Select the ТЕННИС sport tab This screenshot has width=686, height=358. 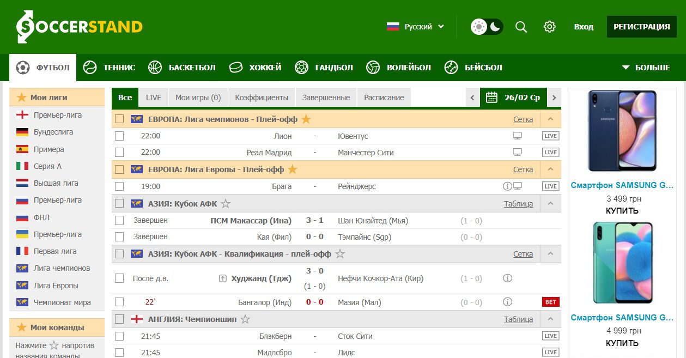109,68
